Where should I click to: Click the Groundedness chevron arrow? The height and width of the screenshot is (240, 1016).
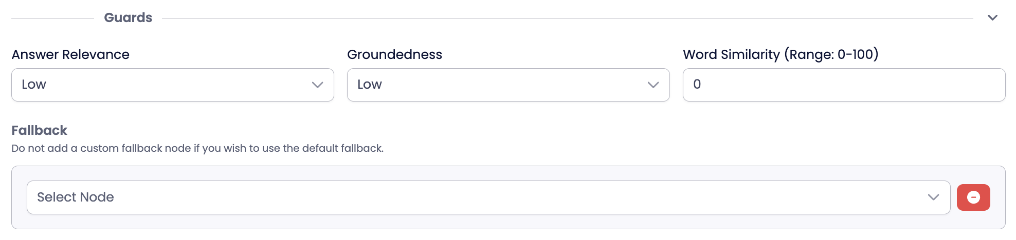point(653,85)
